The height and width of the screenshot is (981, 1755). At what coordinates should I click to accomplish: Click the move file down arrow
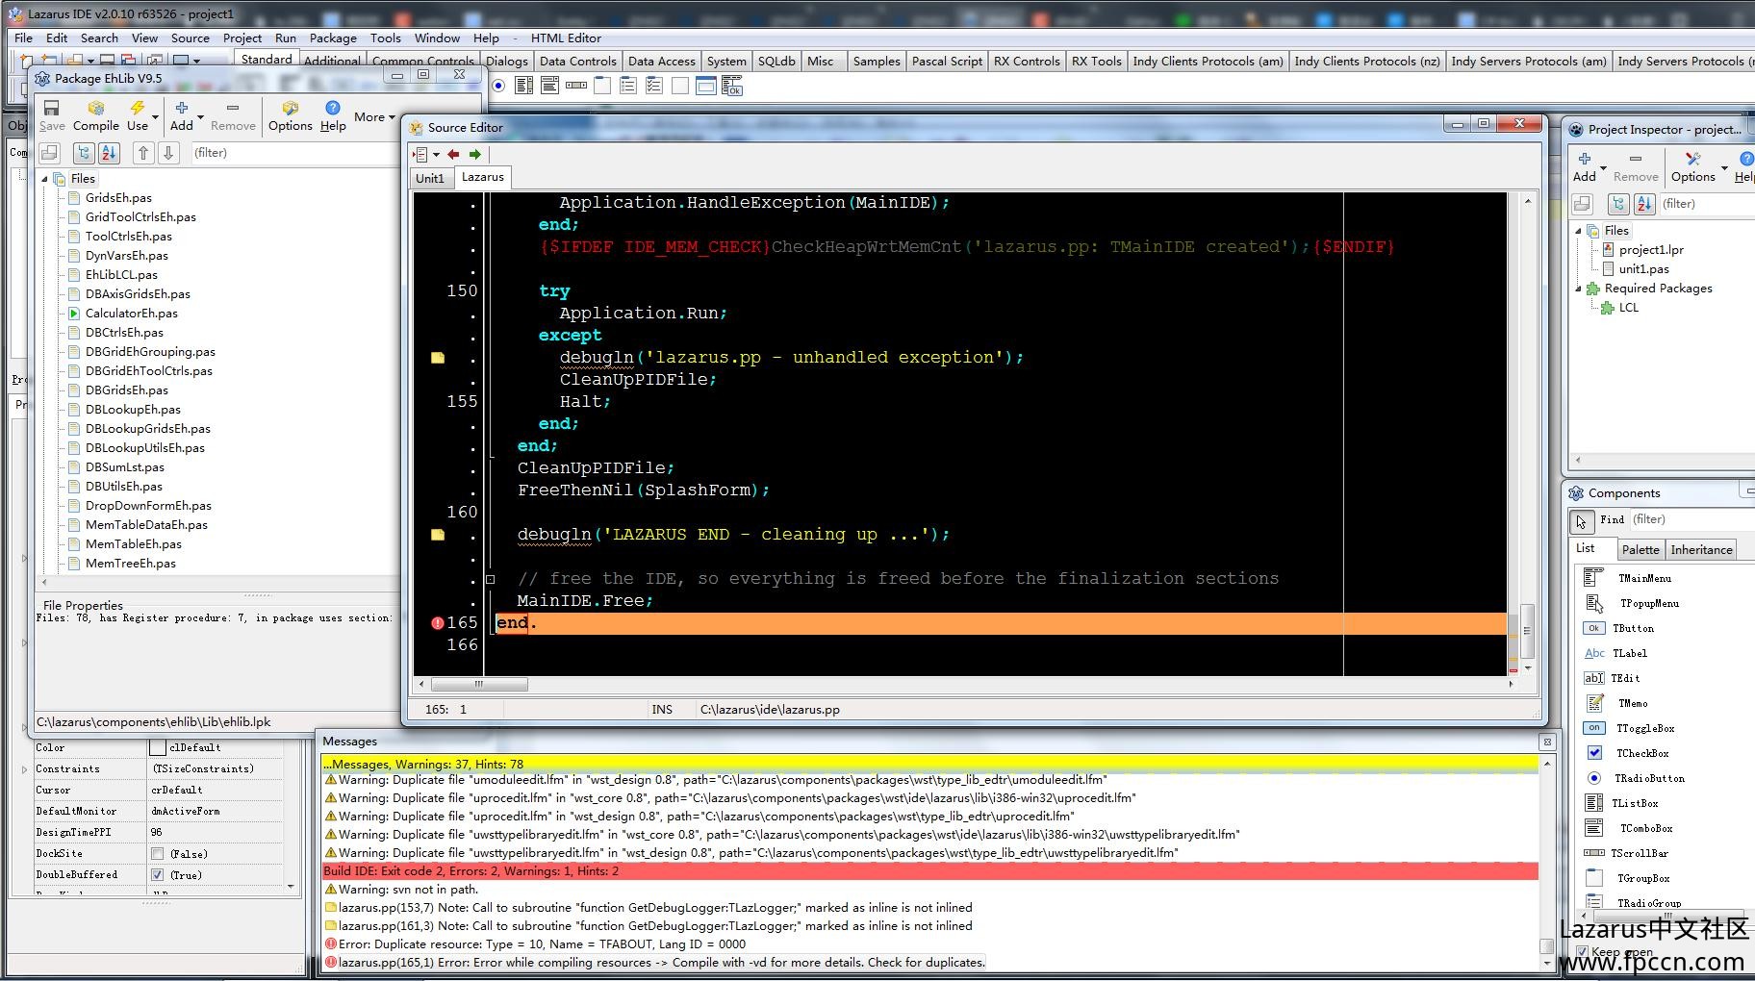point(168,153)
